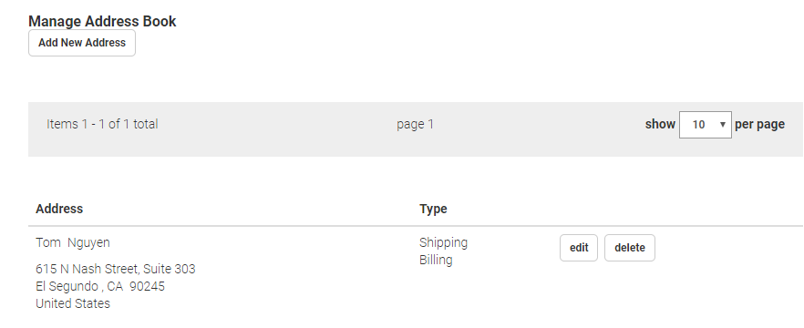Delete the Tom Nguyen address
804x328 pixels.
630,248
